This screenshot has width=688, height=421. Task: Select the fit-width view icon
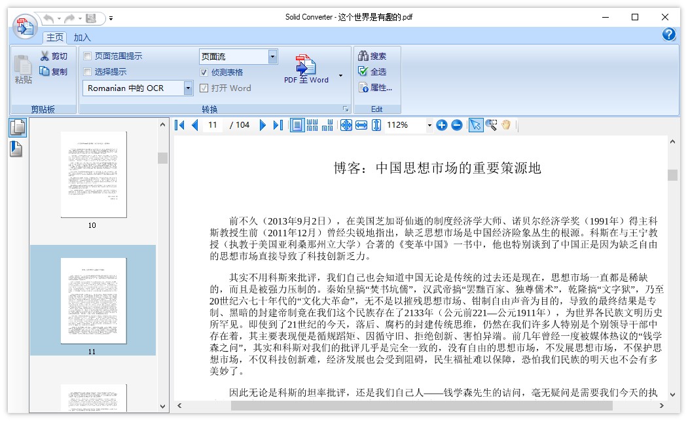pyautogui.click(x=361, y=124)
